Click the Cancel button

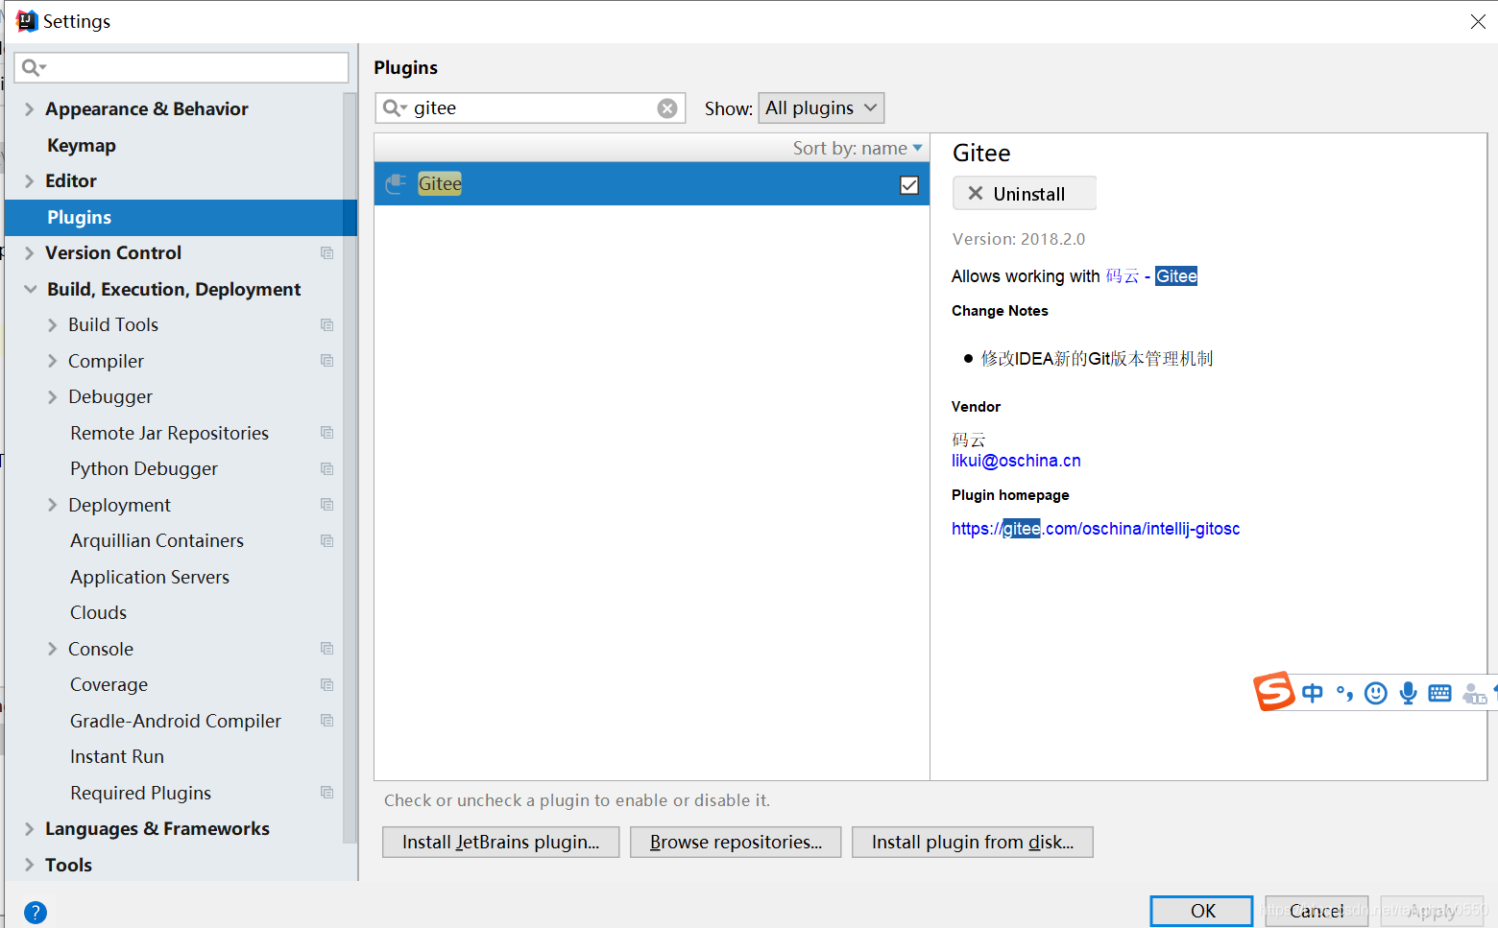(x=1317, y=911)
